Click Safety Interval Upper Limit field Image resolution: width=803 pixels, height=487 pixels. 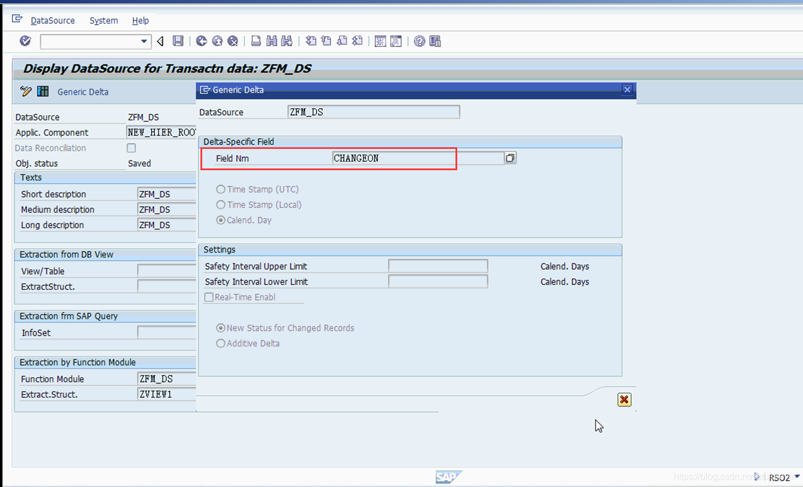pyautogui.click(x=438, y=266)
